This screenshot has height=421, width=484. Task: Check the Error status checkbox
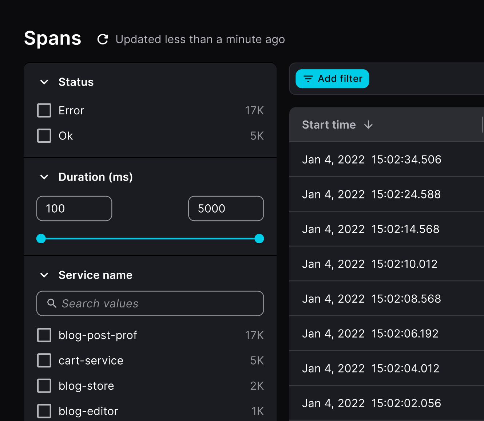44,110
